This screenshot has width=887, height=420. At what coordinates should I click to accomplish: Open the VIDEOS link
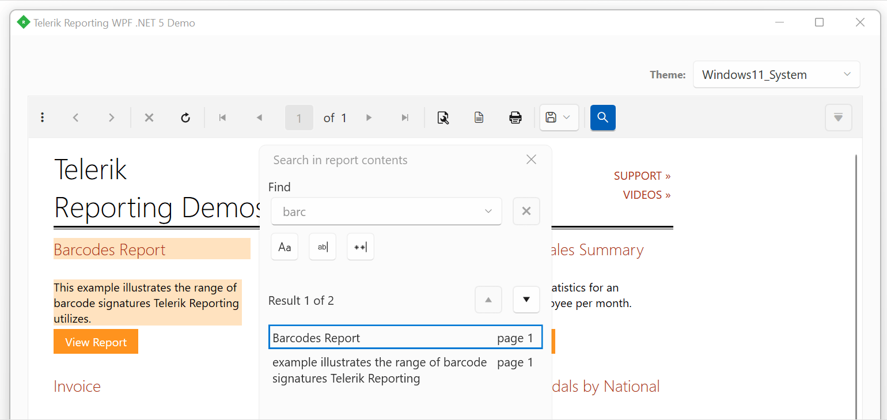pyautogui.click(x=647, y=195)
